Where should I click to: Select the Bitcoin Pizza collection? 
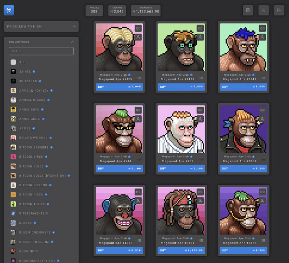pyautogui.click(x=29, y=194)
